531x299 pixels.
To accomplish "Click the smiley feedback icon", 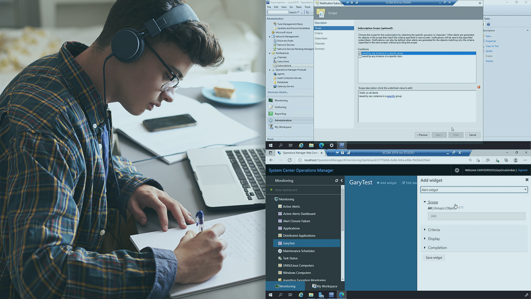I will pos(457,170).
